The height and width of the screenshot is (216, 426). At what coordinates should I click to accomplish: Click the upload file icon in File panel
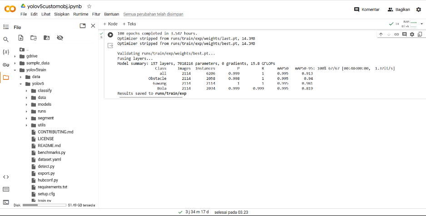click(21, 38)
